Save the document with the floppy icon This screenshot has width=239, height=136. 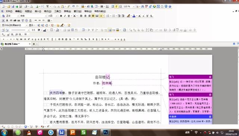pos(13,6)
